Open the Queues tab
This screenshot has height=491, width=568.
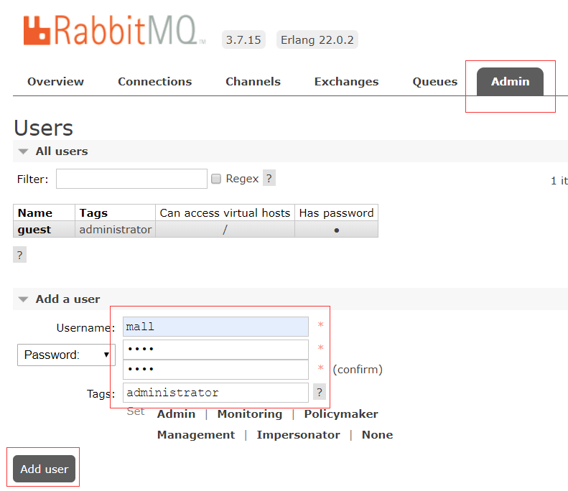point(434,81)
